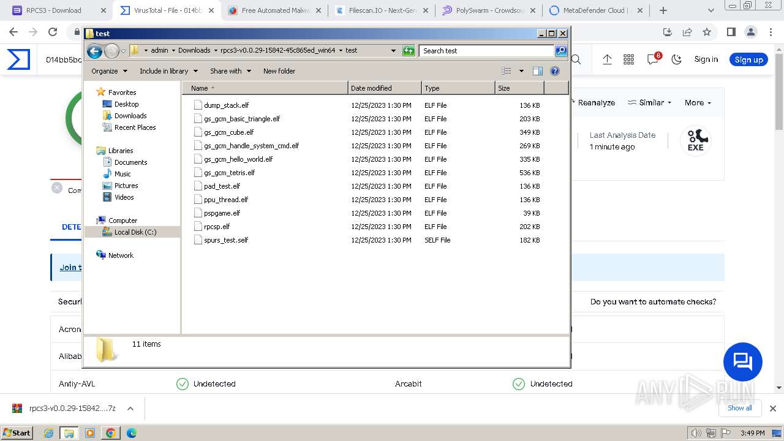Select rpcsp.elf file

pos(217,227)
